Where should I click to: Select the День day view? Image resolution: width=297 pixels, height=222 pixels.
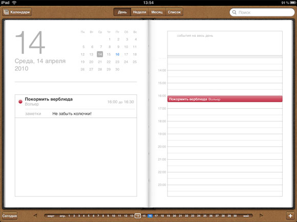tap(122, 12)
